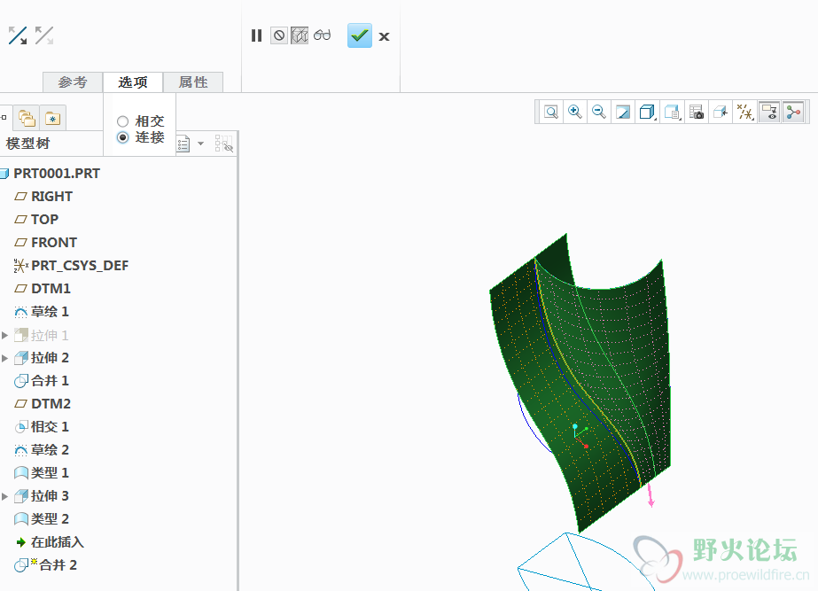Click the zoom in magnifier
Viewport: 818px width, 591px height.
575,112
